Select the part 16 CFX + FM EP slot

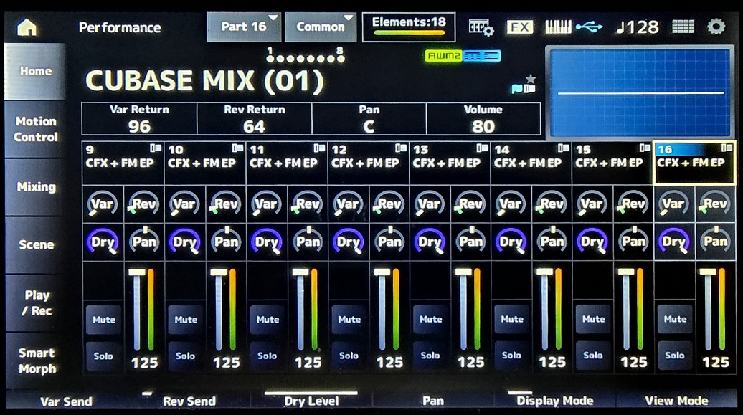point(695,163)
